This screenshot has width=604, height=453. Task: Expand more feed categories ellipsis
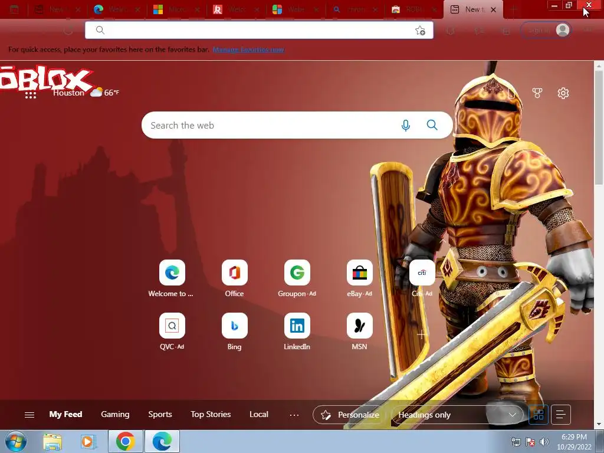coord(294,415)
